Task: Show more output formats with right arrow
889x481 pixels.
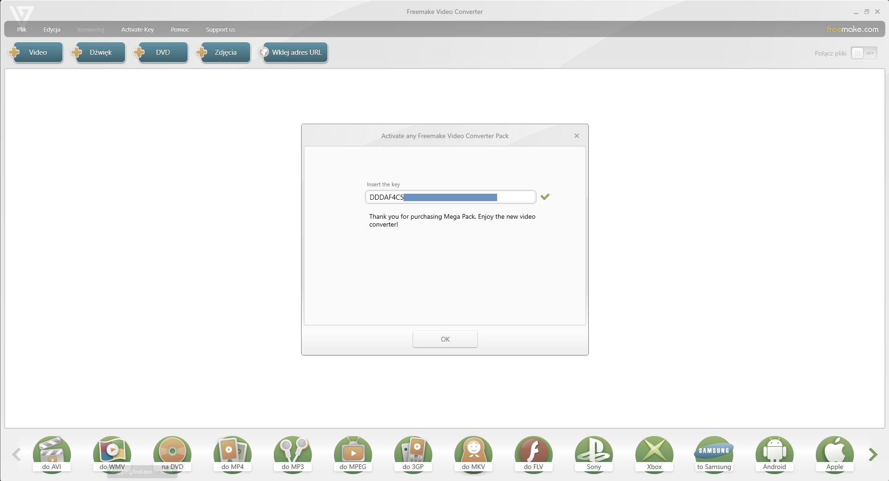Action: 873,455
